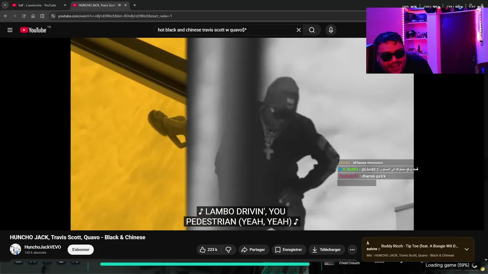Click the 'Loading game (59%)' status
The width and height of the screenshot is (488, 274).
(447, 265)
